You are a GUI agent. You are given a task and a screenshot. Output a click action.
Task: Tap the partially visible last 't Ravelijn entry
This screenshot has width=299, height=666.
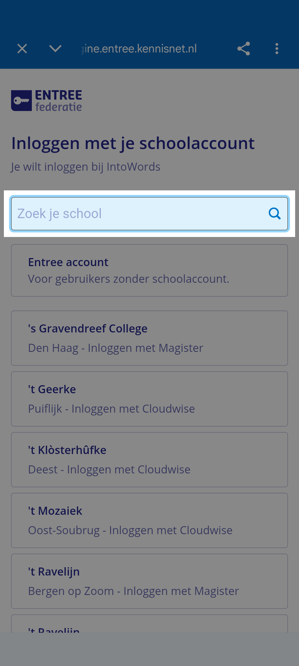point(149,624)
